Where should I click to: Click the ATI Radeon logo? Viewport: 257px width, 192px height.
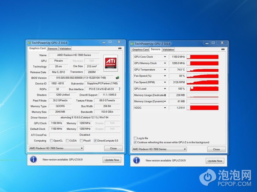click(x=111, y=63)
